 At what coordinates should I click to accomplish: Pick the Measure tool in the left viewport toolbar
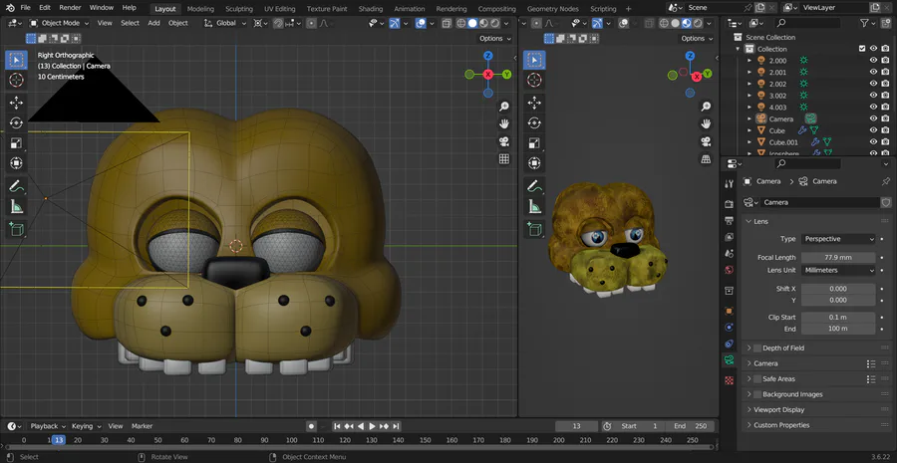17,207
